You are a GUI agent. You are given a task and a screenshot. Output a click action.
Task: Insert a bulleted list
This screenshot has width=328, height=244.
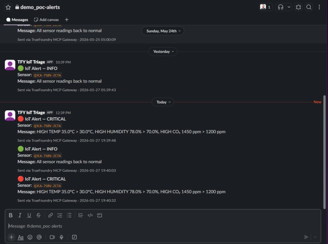69,215
